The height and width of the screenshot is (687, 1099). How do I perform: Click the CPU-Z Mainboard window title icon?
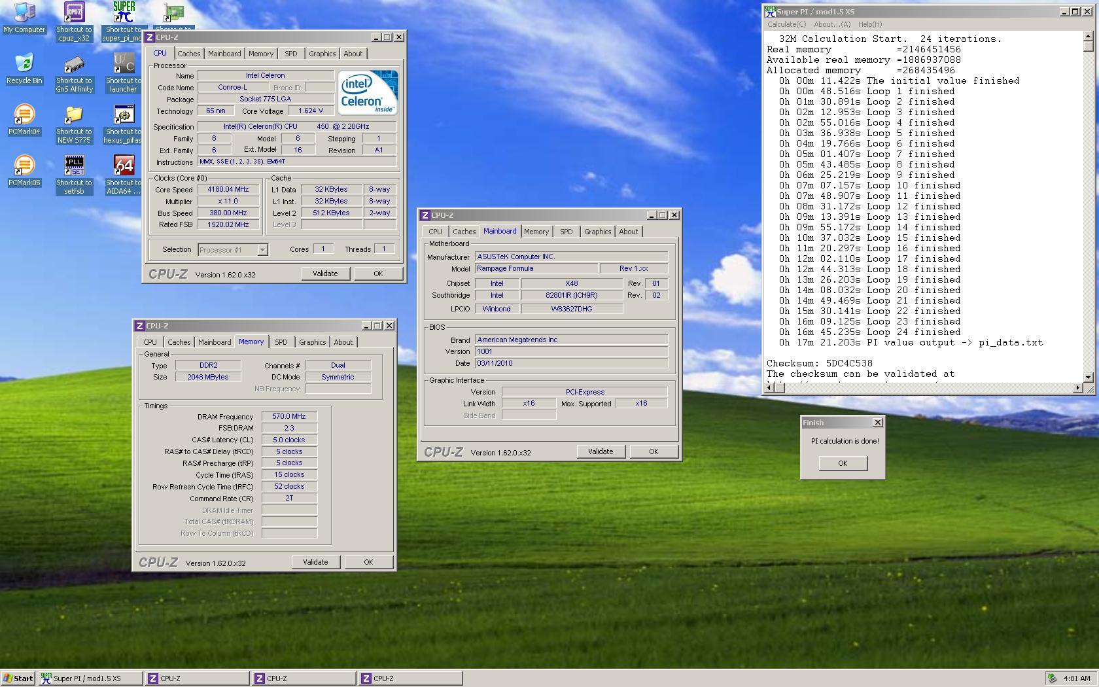point(425,215)
